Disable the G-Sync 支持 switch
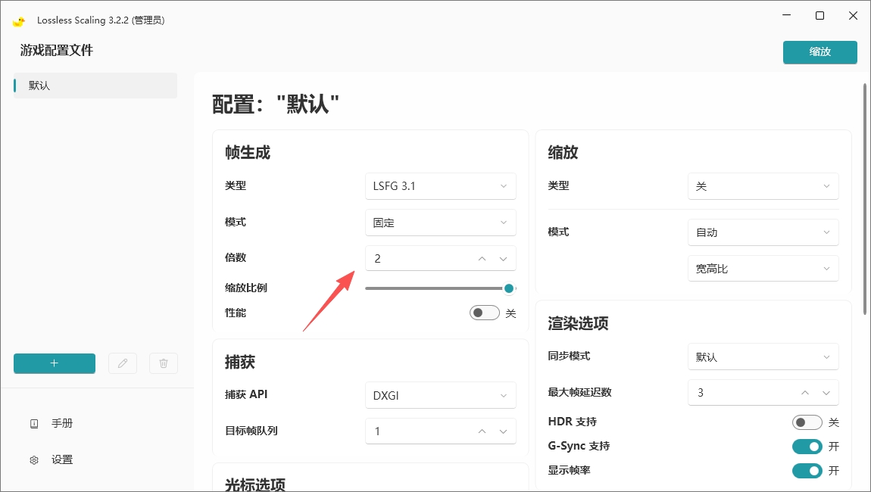Screen dimensions: 871x492 [807, 447]
